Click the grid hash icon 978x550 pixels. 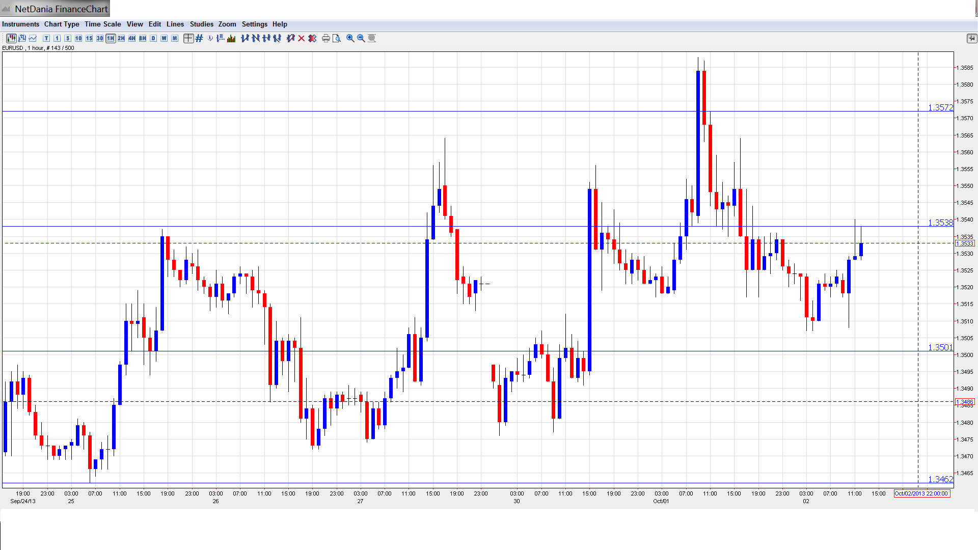[x=199, y=38]
